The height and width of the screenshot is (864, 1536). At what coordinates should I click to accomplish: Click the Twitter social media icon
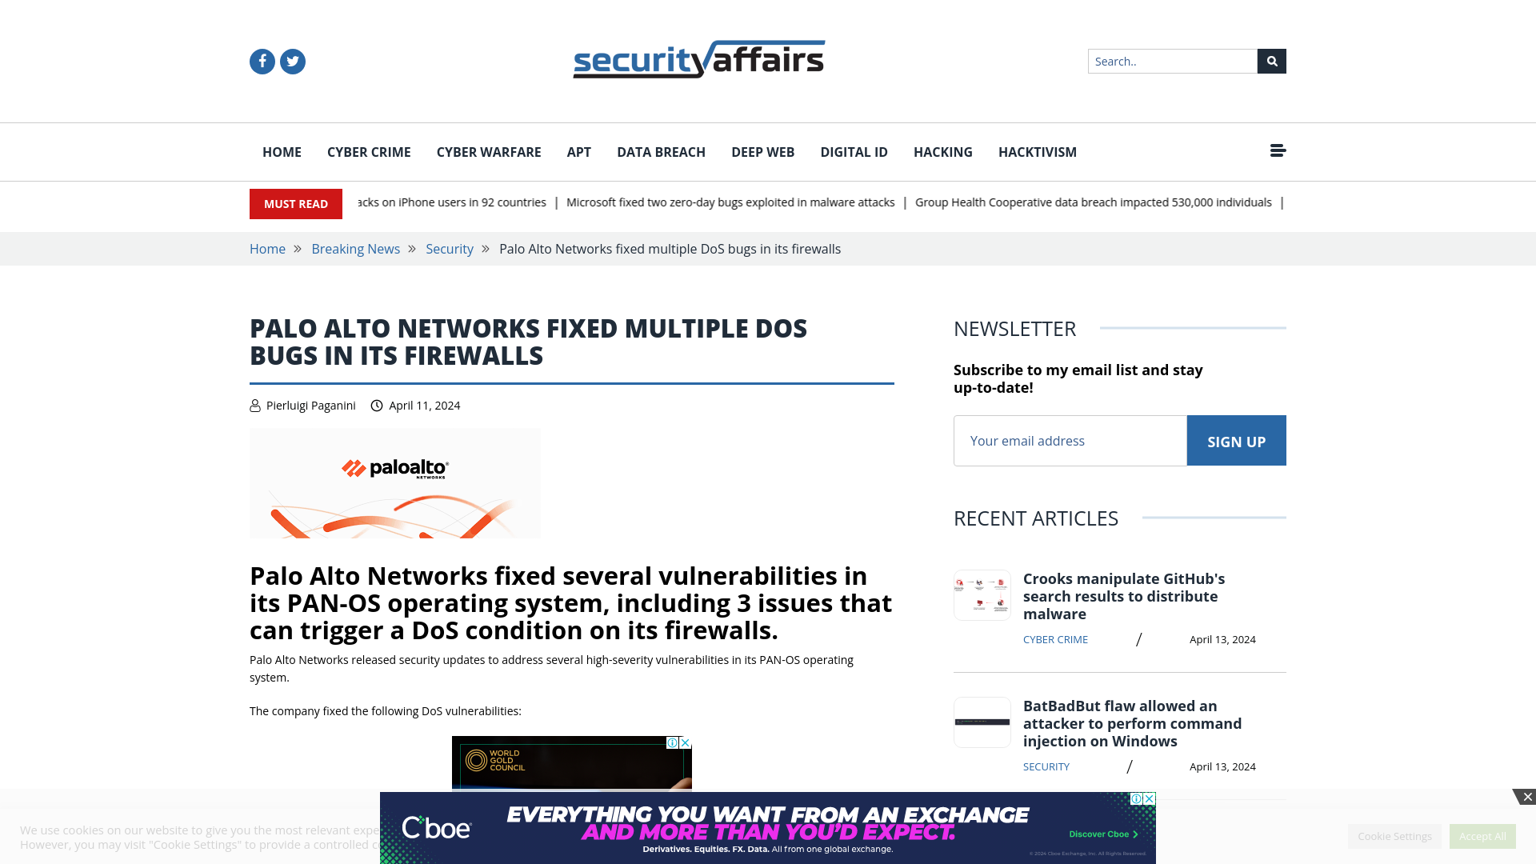click(x=292, y=60)
